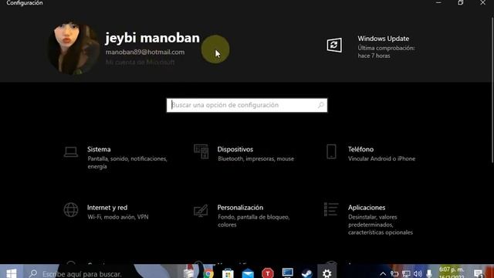Click the manoban89@hotmail.com email text
The height and width of the screenshot is (278, 494).
tap(145, 52)
